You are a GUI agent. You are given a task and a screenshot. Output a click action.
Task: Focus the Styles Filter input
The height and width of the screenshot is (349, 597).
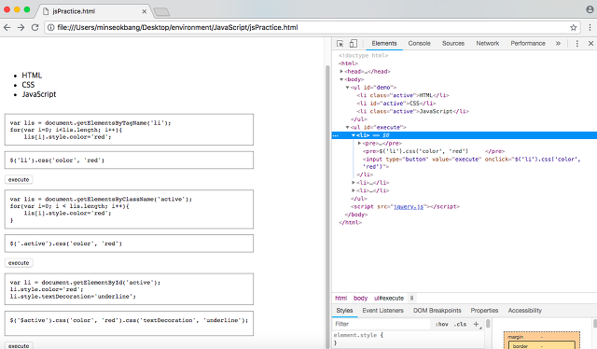click(x=382, y=324)
